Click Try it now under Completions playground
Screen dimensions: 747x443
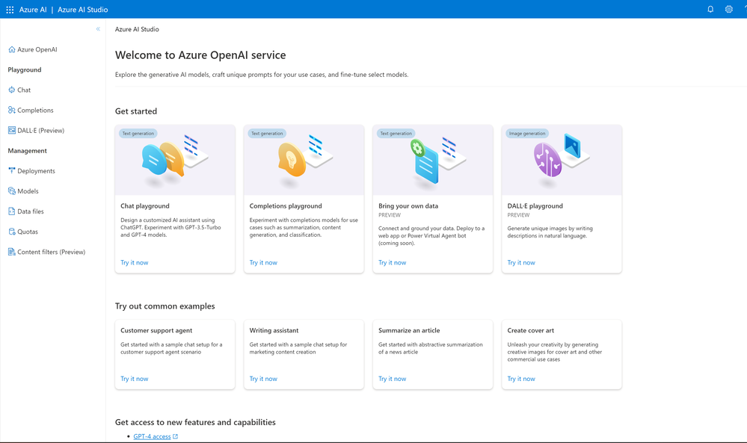263,263
